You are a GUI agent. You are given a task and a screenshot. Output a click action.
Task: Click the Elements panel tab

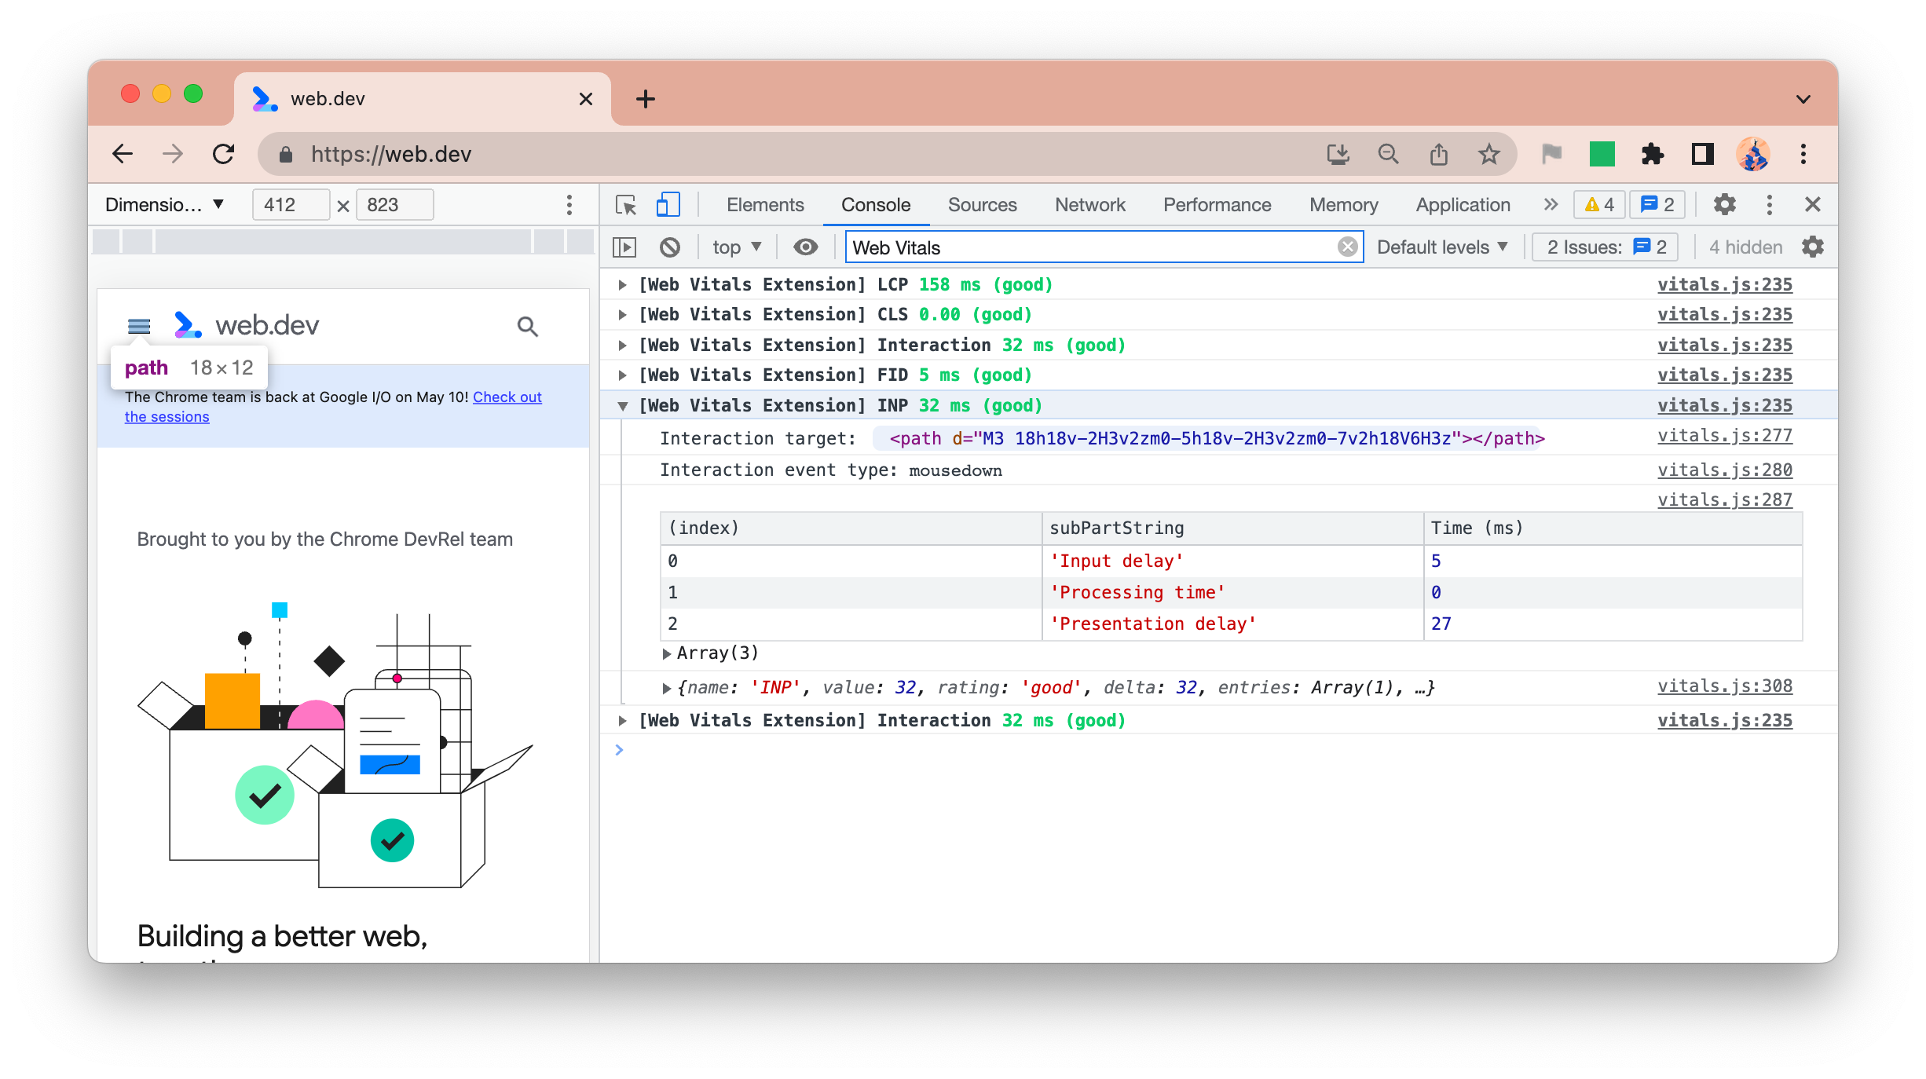[764, 203]
